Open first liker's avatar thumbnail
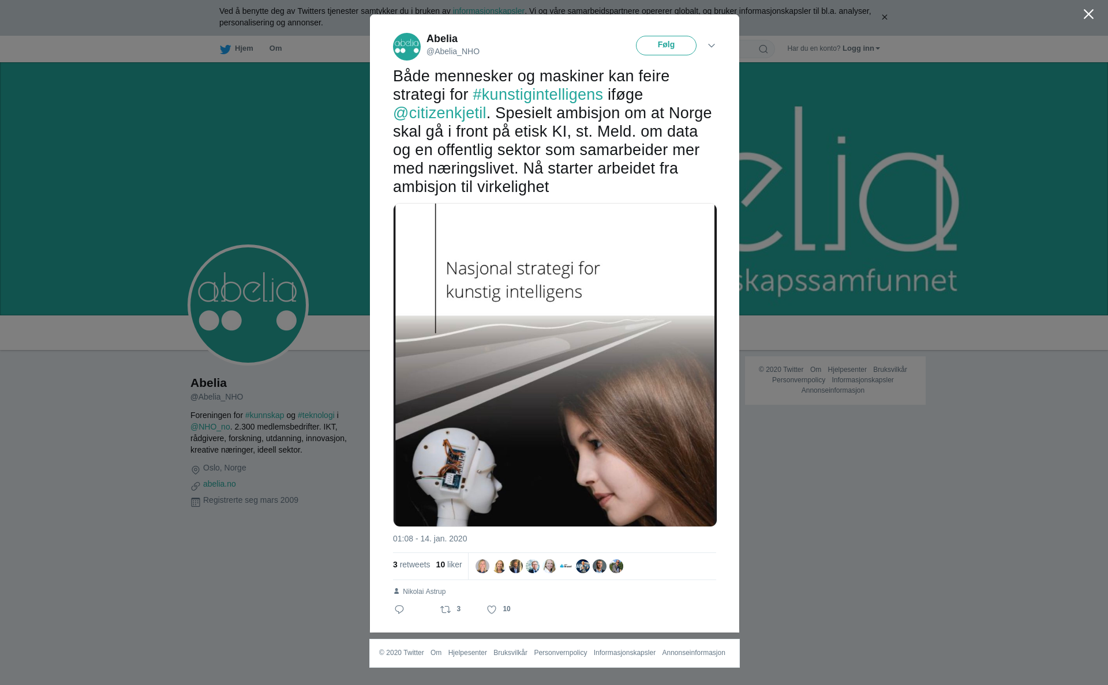This screenshot has width=1108, height=685. [482, 566]
